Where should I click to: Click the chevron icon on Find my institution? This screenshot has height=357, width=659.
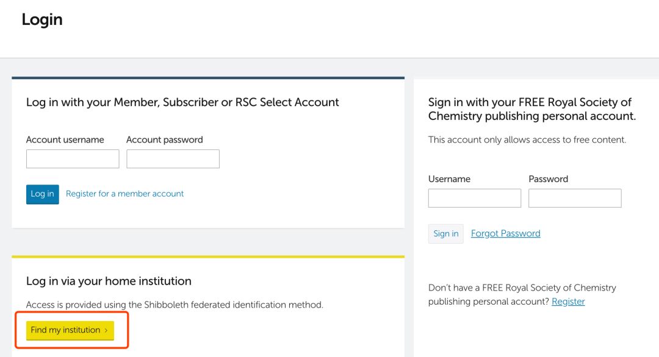coord(107,330)
